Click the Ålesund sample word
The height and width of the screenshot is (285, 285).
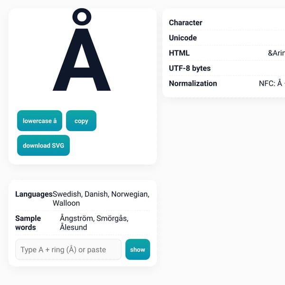(x=74, y=227)
